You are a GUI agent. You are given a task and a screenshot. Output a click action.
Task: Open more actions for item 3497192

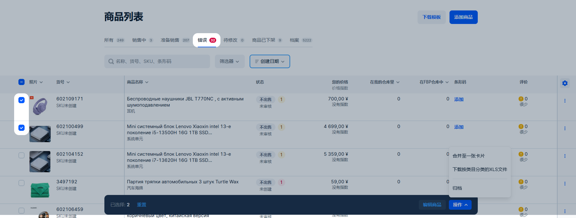pos(565,184)
